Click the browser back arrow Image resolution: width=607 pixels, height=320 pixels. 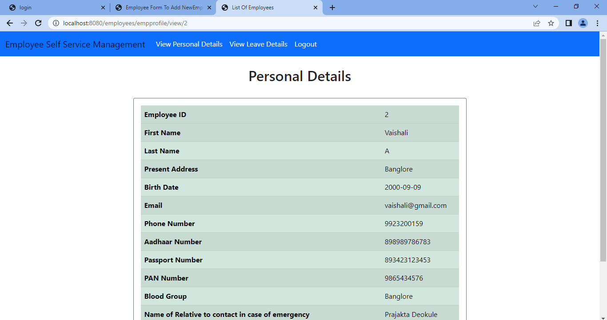point(10,23)
